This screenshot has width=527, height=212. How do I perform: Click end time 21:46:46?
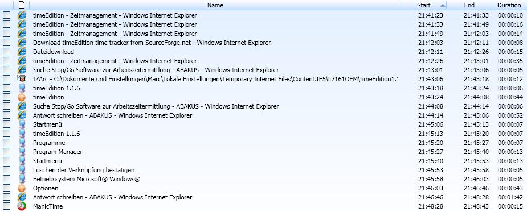point(476,188)
